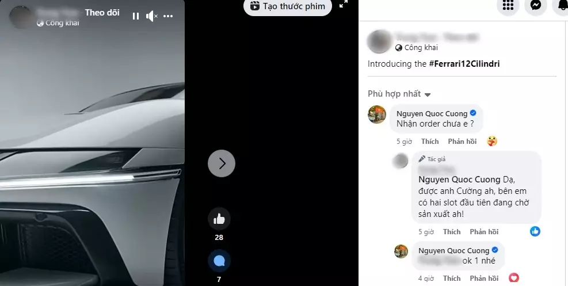Screen dimensions: 568x286
Task: Go to next reel with arrow
Action: coord(222,163)
